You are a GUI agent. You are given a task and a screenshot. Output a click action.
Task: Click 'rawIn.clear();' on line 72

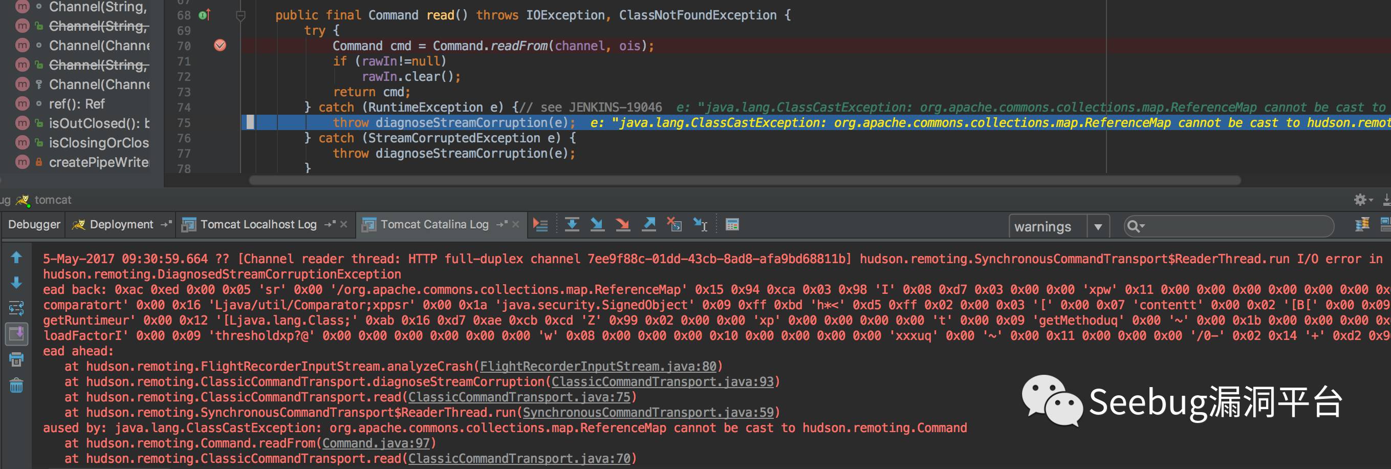pyautogui.click(x=411, y=77)
